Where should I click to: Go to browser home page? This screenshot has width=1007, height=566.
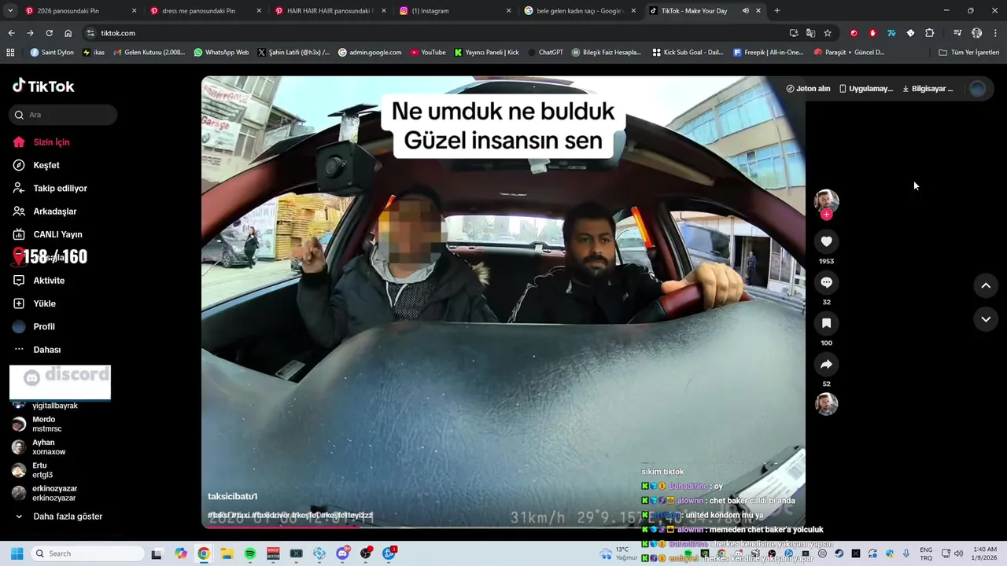[x=68, y=33]
